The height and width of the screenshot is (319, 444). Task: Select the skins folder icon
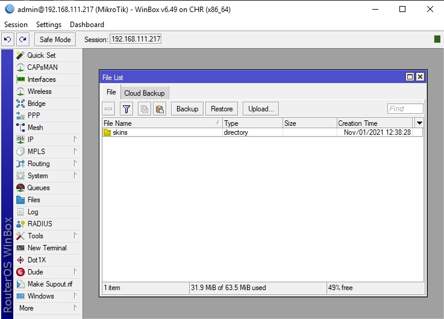[107, 132]
